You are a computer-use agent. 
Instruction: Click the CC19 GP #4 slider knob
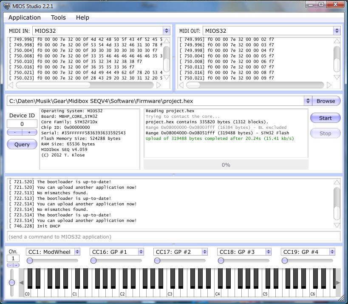click(x=285, y=261)
